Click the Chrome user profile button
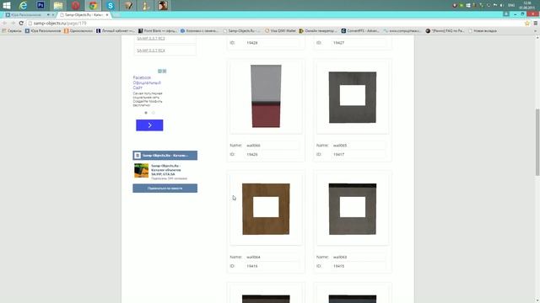The image size is (540, 303). [x=506, y=14]
